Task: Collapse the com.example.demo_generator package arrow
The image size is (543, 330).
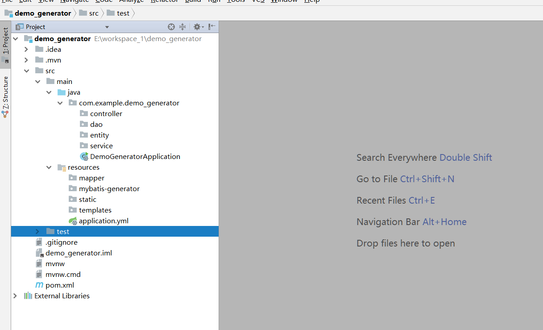Action: tap(60, 103)
